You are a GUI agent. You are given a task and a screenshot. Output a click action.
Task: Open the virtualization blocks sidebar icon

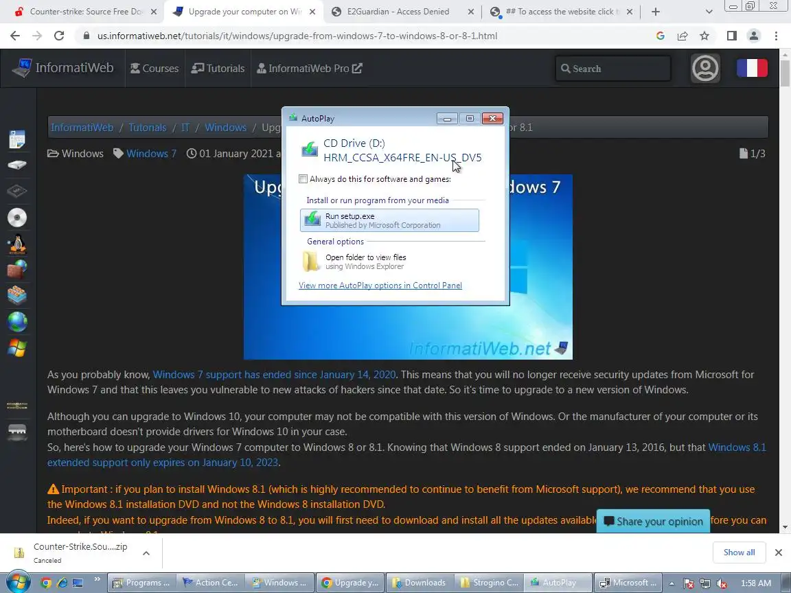(x=17, y=296)
